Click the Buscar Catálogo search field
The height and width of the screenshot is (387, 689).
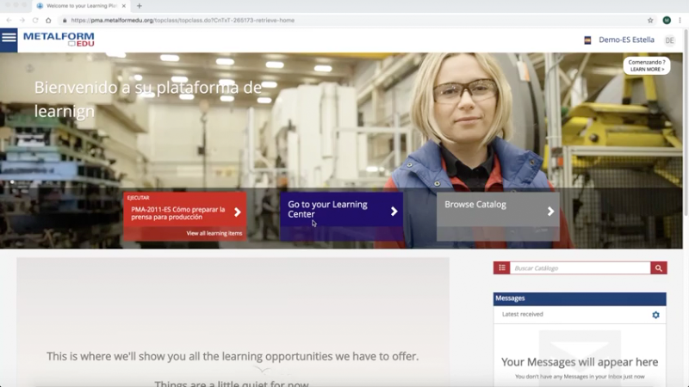(580, 268)
